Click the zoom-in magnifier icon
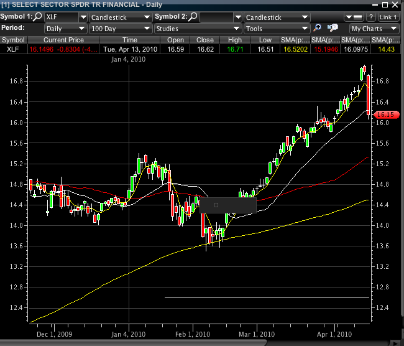 click(318, 28)
